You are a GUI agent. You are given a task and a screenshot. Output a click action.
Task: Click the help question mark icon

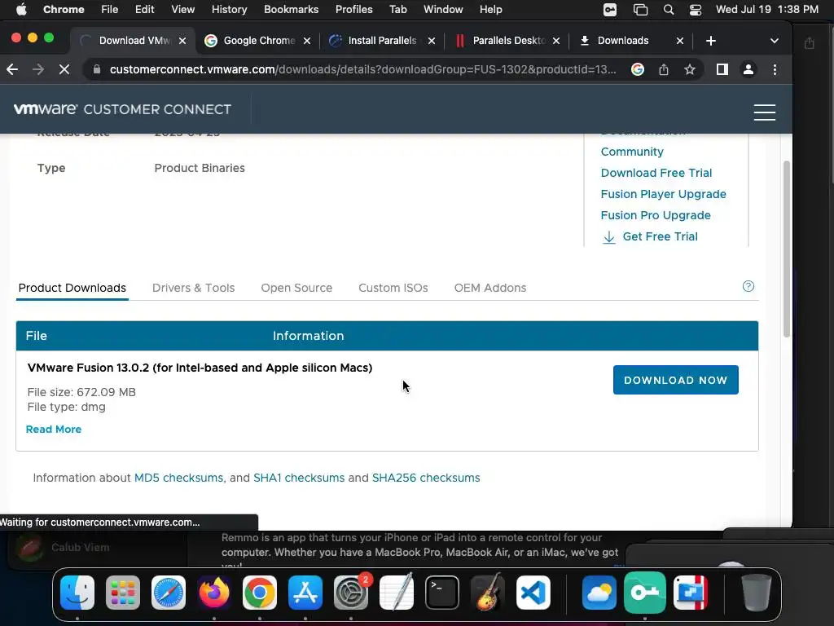click(x=748, y=286)
